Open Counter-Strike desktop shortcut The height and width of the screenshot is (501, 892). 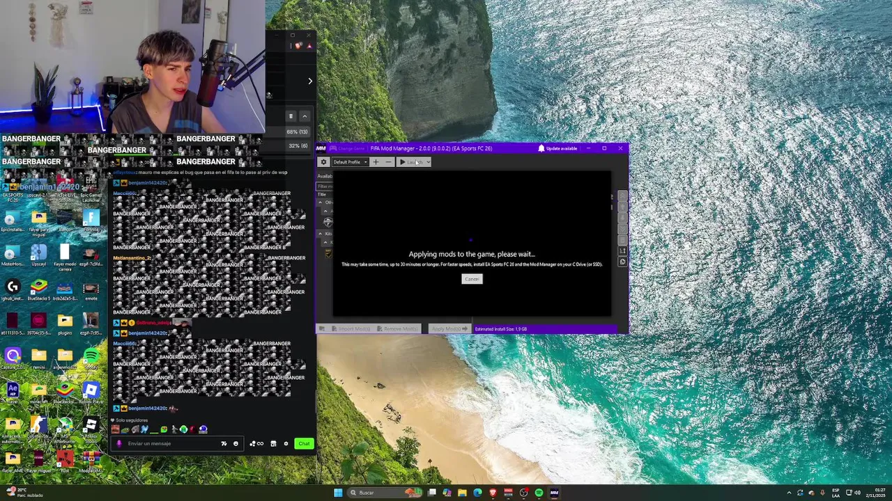pyautogui.click(x=38, y=429)
